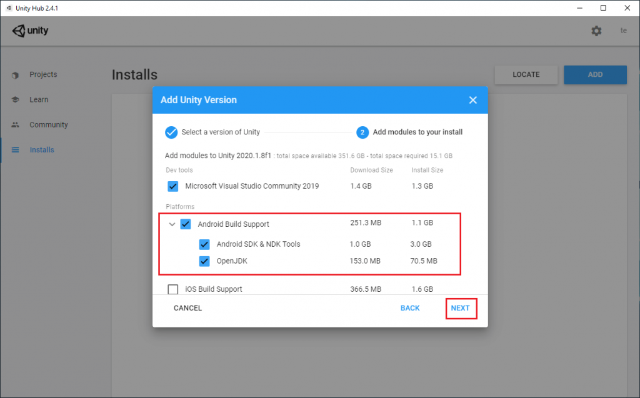Click the completed step checkmark icon
Viewport: 640px width, 398px height.
coord(171,132)
